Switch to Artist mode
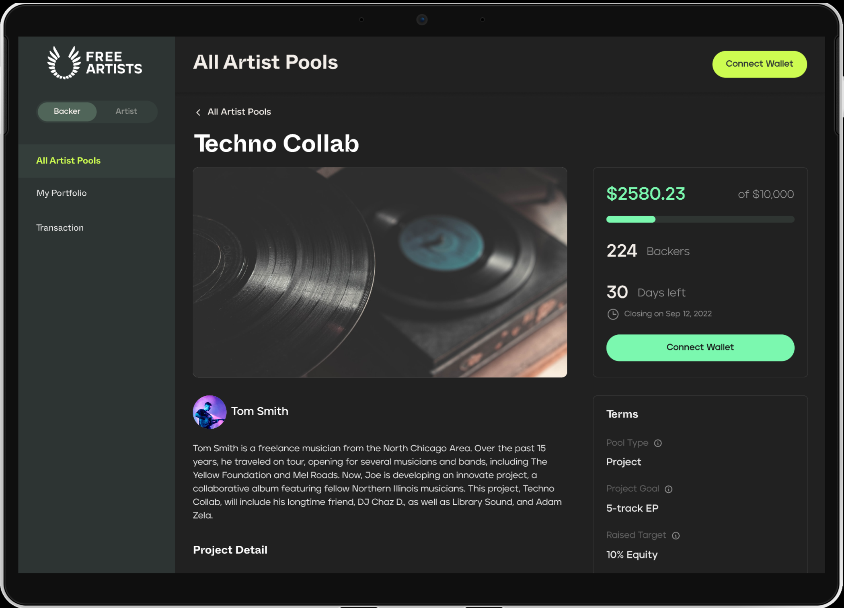This screenshot has height=608, width=844. (x=126, y=111)
